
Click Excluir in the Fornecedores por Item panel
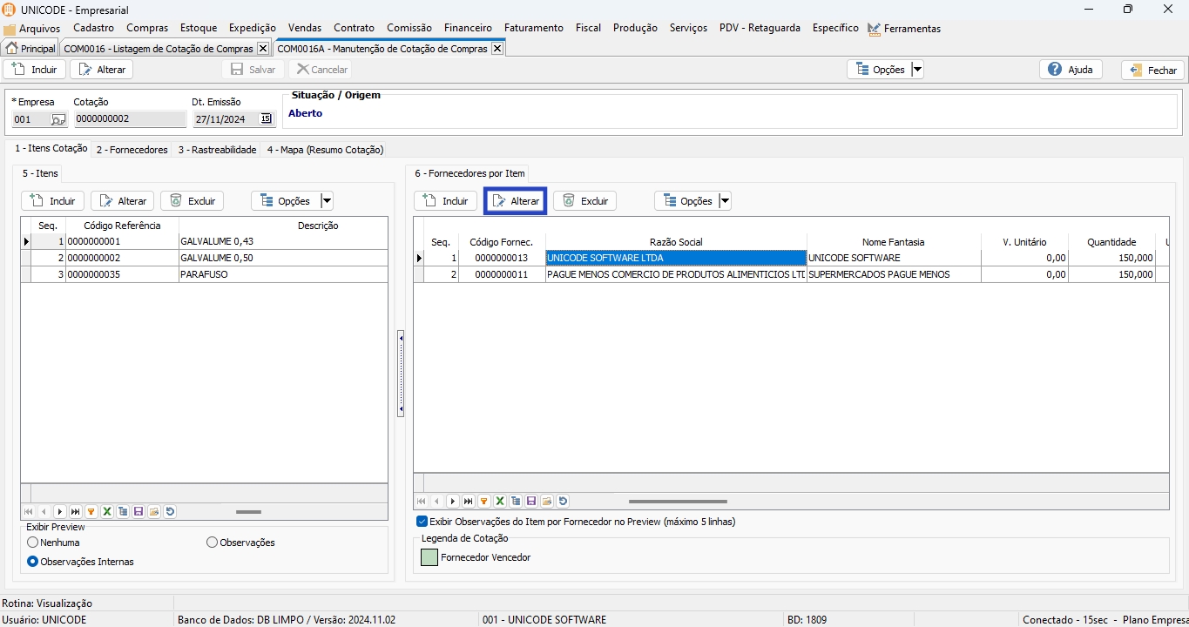click(585, 201)
